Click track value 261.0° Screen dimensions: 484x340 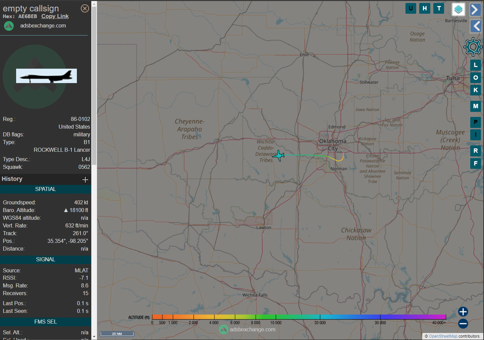[x=81, y=233]
